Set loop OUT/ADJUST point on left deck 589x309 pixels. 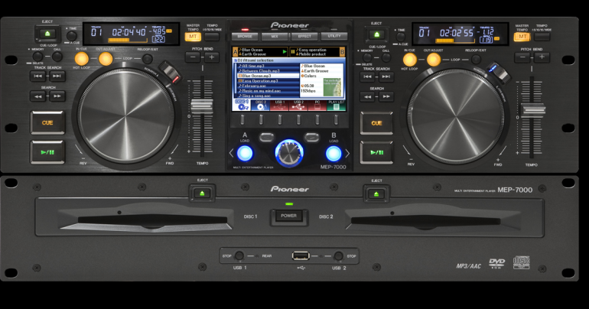point(106,59)
